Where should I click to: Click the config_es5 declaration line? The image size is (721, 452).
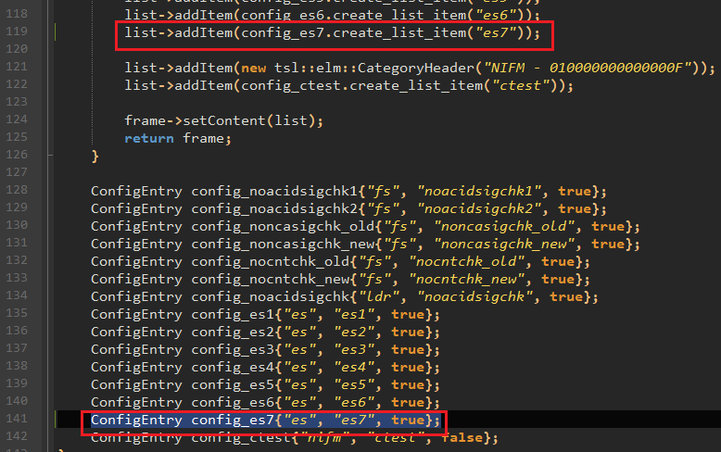coord(265,384)
